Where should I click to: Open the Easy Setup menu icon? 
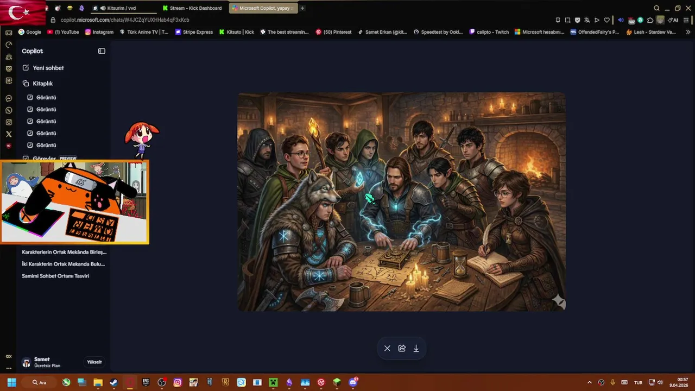point(686,20)
